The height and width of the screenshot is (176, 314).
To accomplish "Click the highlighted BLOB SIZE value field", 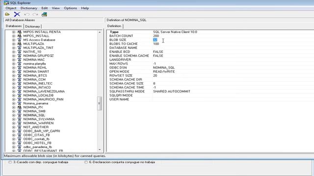I will point(155,40).
